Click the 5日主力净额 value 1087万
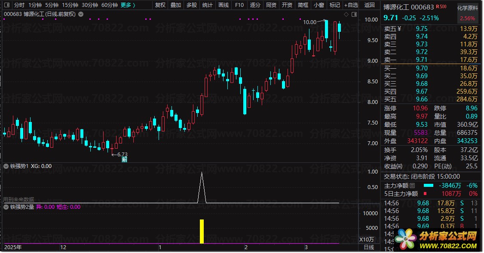This screenshot has width=484, height=253. 451,193
